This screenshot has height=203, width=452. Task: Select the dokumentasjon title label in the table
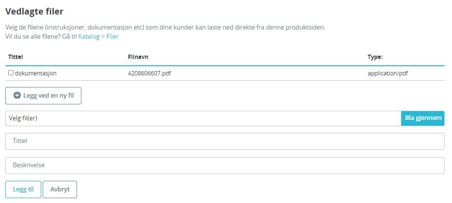(x=36, y=73)
